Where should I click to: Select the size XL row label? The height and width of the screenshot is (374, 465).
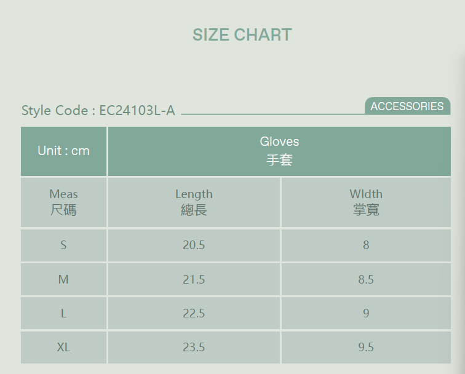pos(63,347)
